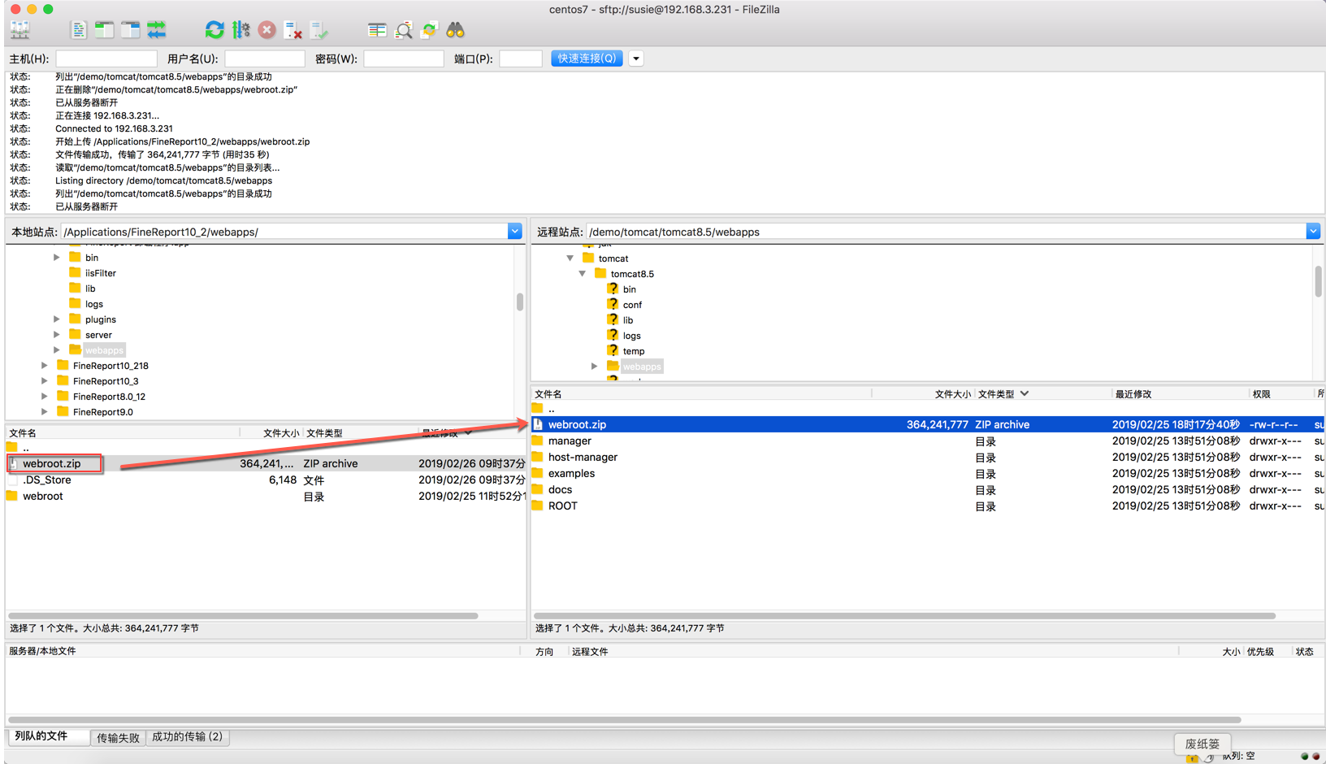Select the local webroot folder row
This screenshot has height=764, width=1326.
click(266, 496)
